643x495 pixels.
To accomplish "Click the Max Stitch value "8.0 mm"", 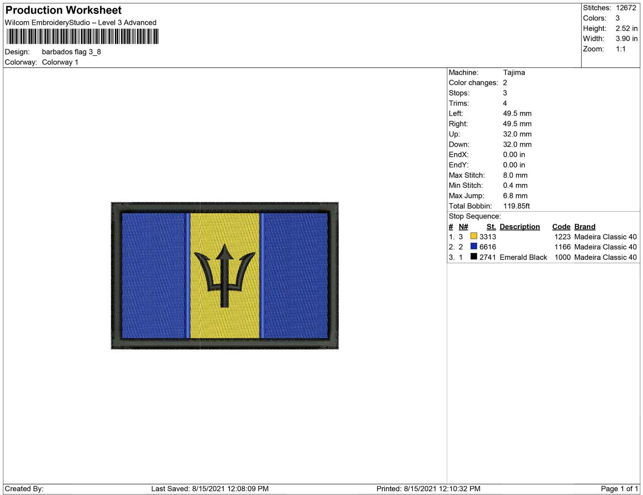I will pos(515,175).
